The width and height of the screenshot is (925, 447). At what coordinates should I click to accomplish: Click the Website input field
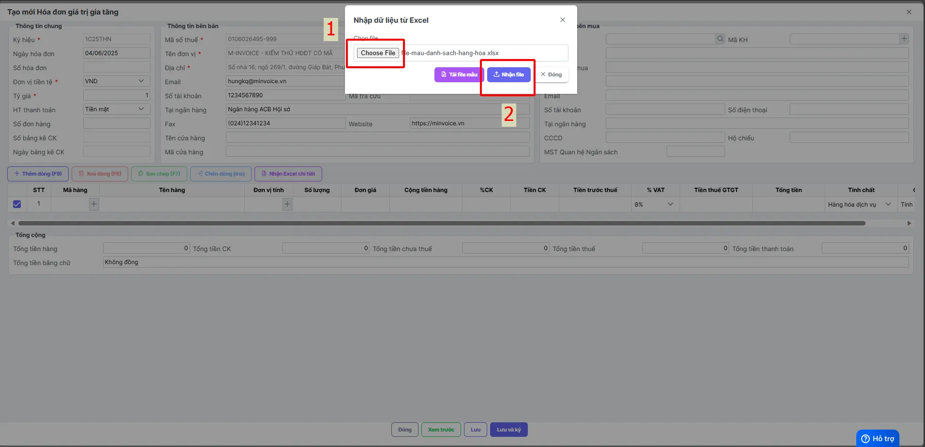(x=469, y=123)
